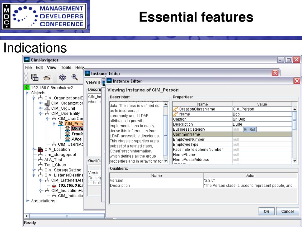Click the Value column header in Properties

coord(262,104)
